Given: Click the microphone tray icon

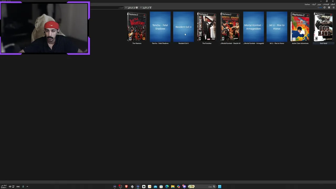Looking at the screenshot, I should click(x=23, y=186).
